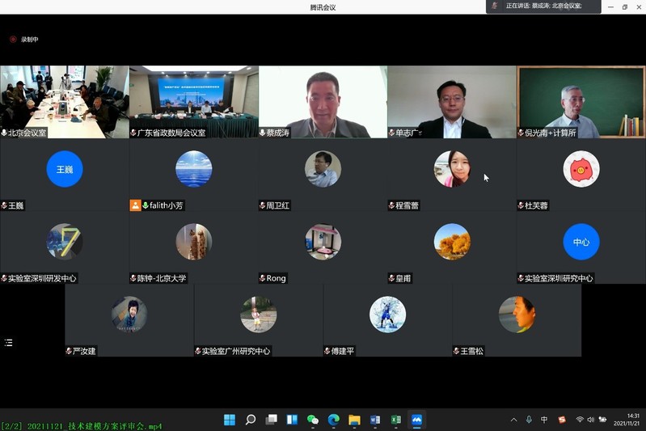This screenshot has width=646, height=431.
Task: Select the 北京会议室 video tile
Action: click(65, 101)
